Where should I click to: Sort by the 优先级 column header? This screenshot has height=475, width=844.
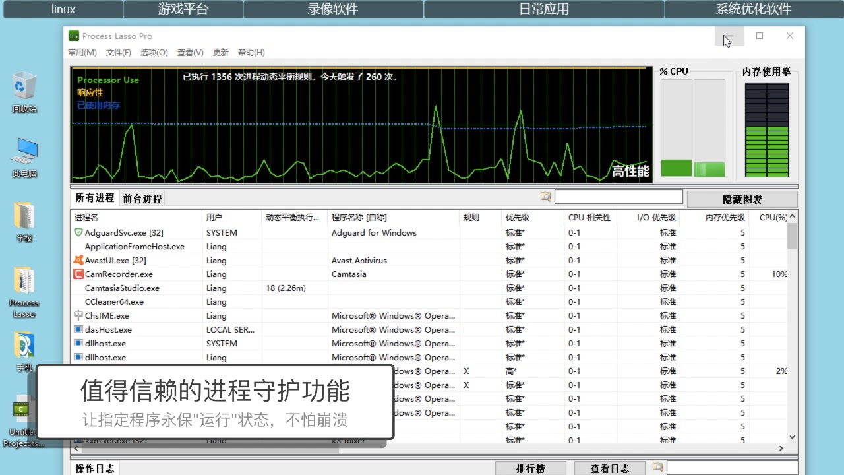(533, 217)
